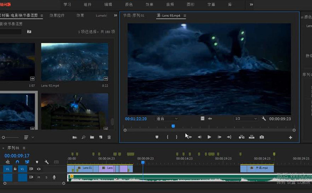Toggle the V1 track targeting button

coord(22,169)
